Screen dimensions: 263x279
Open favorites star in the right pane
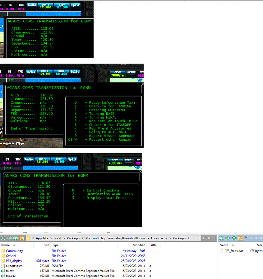click(240, 238)
